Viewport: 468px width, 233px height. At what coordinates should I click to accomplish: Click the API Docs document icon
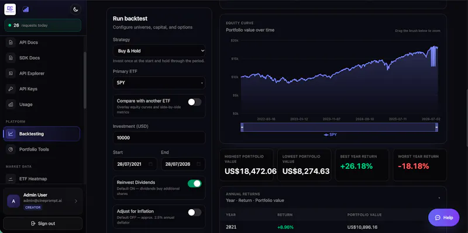coord(11,42)
